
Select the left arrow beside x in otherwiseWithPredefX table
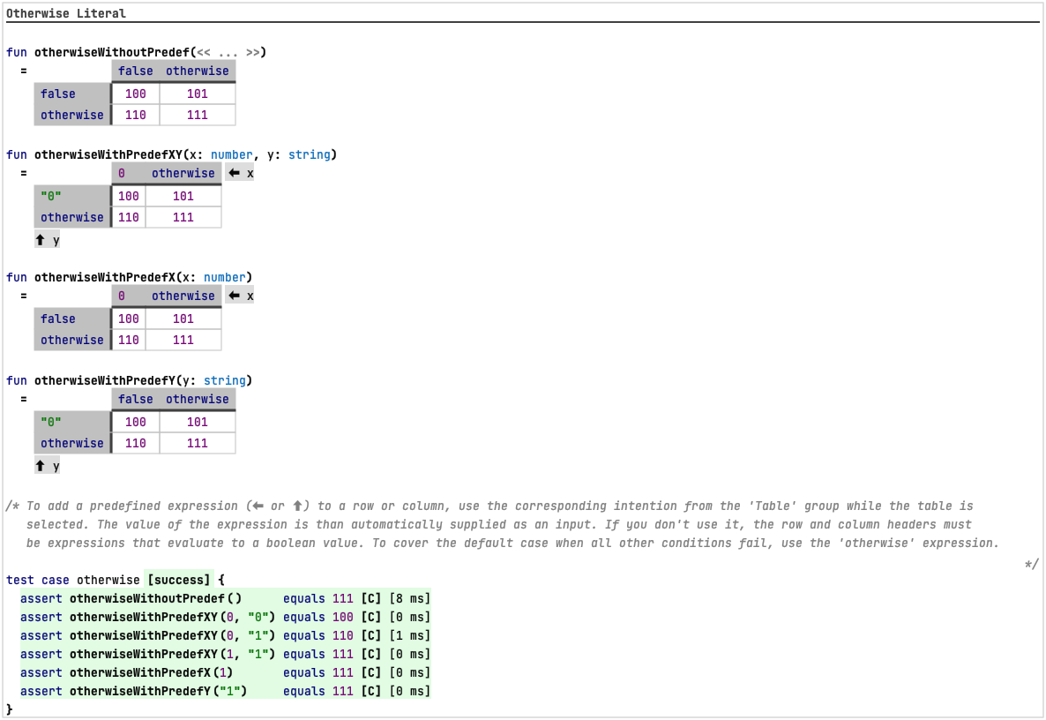click(x=234, y=296)
